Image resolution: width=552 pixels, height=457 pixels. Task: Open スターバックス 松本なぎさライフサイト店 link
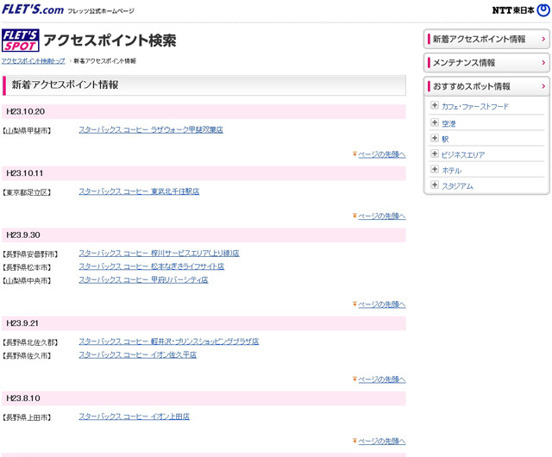pyautogui.click(x=152, y=266)
